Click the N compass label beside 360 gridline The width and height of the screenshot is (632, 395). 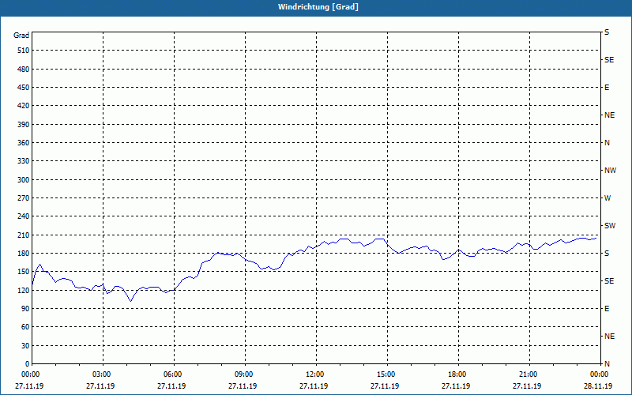tap(607, 143)
